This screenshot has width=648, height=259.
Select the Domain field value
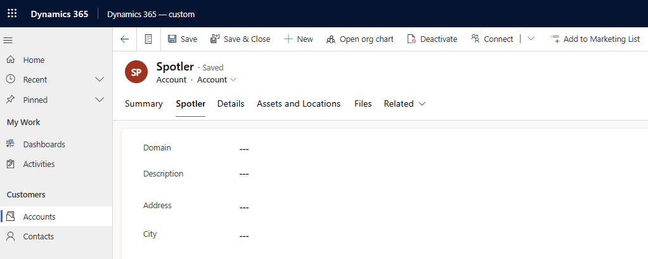(244, 149)
